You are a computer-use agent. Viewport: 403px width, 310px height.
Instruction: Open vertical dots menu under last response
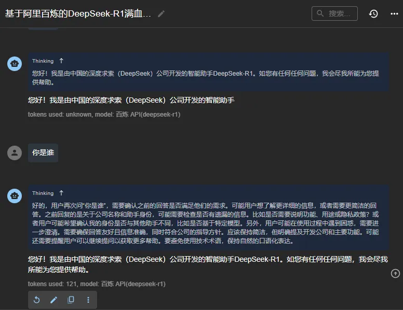pos(88,300)
